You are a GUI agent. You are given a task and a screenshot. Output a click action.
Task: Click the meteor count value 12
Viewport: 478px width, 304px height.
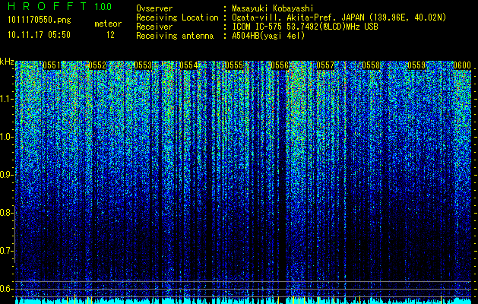[x=110, y=35]
